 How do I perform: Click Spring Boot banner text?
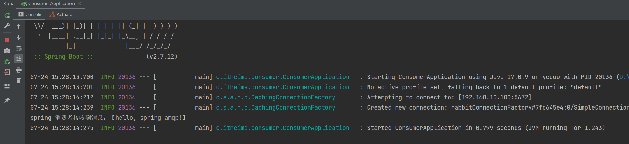click(x=64, y=56)
